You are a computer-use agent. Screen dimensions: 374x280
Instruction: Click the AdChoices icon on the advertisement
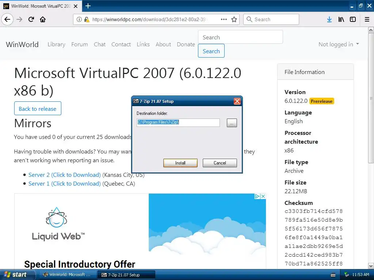pyautogui.click(x=257, y=196)
